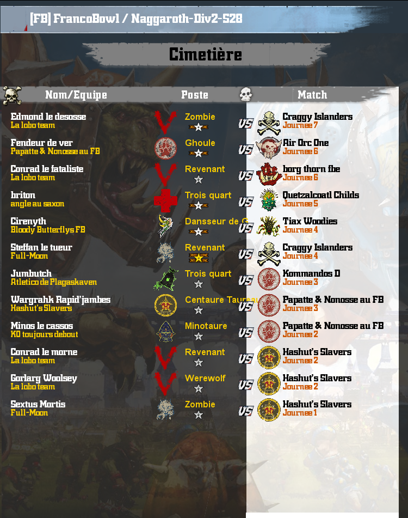The image size is (408, 518).
Task: Click the Quetzalcoatl Childs lizard logo
Action: point(269,200)
